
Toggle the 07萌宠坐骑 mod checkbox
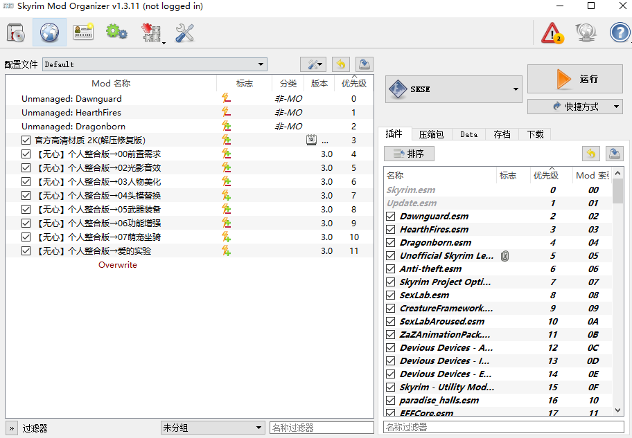(x=26, y=237)
